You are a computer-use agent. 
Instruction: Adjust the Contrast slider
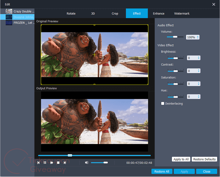175,71
